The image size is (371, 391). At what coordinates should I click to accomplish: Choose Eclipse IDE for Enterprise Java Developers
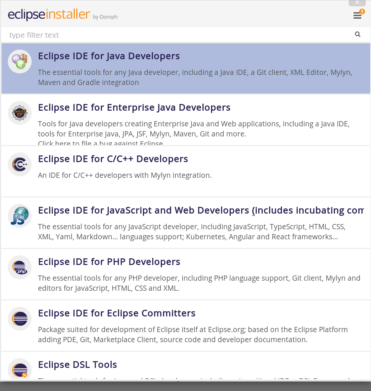(134, 108)
